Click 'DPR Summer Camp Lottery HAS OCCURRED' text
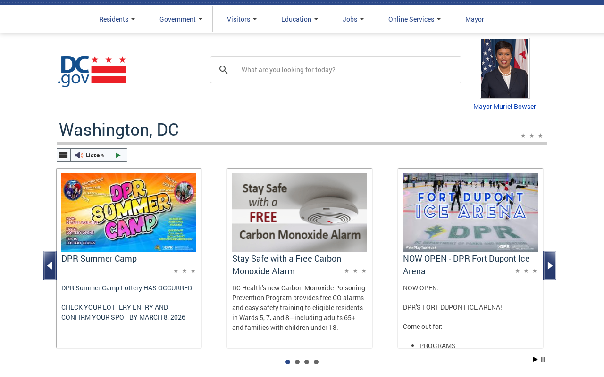 [x=127, y=288]
